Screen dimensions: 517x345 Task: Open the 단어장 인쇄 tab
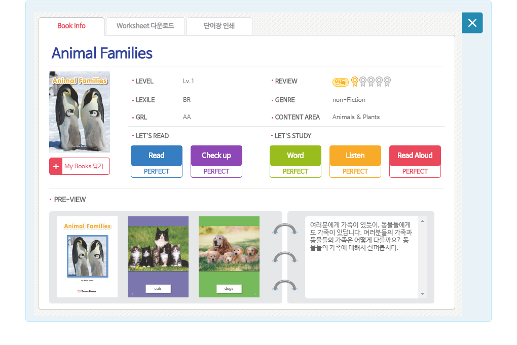click(x=219, y=26)
